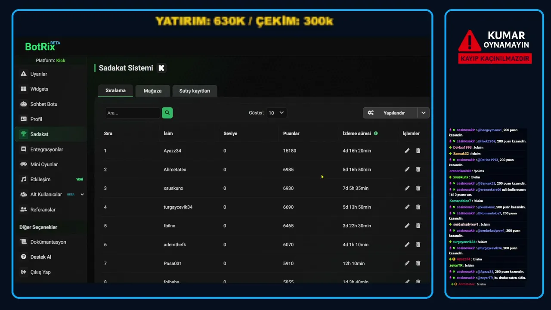Edit the turgaycevik34 row
Screen dimensions: 551x310
(407, 207)
